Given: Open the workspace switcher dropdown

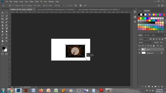Looking at the screenshot, I should coord(162,6).
